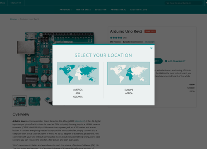Select the third partially hidden thumbnail
207x149 pixels.
pyautogui.click(x=48, y=101)
